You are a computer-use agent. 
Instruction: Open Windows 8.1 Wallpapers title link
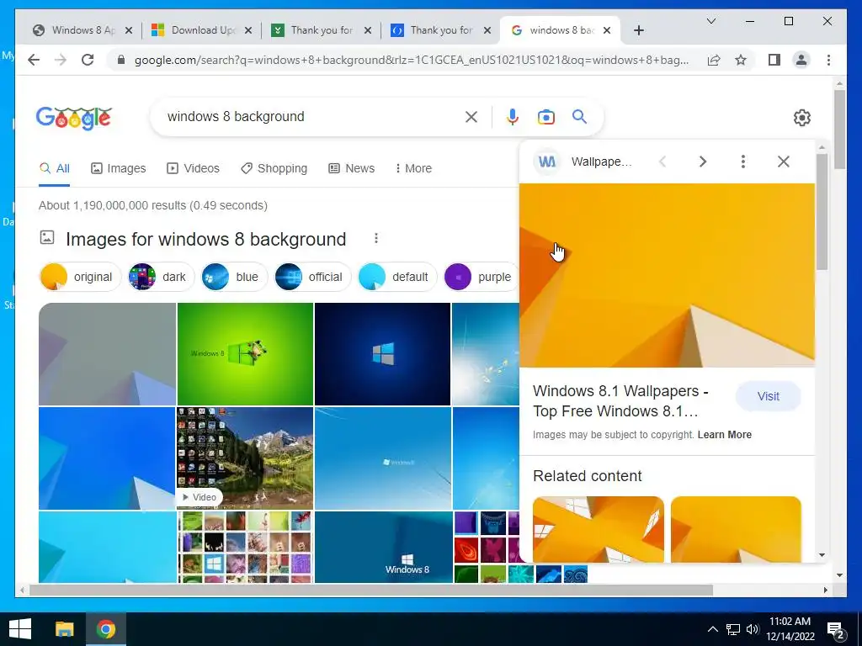click(620, 401)
